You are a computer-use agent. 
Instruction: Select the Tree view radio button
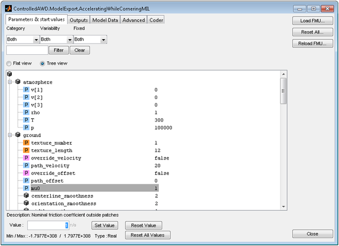(42, 63)
